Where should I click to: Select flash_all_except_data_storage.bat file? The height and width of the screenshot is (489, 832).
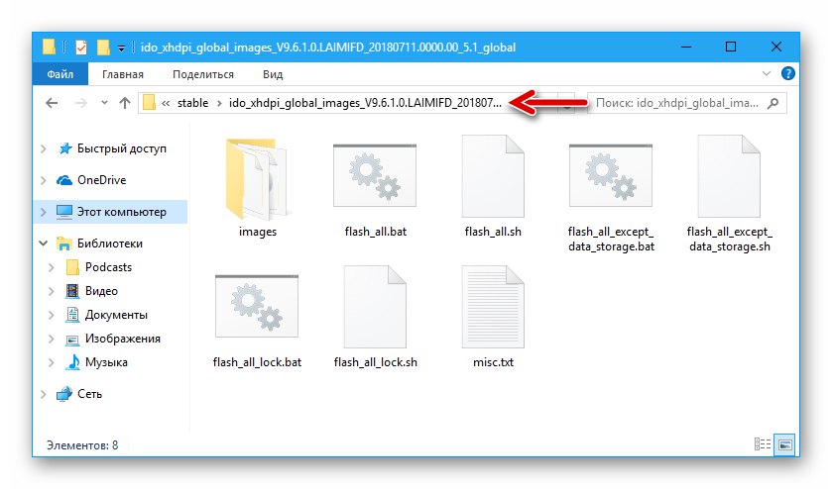click(x=611, y=175)
